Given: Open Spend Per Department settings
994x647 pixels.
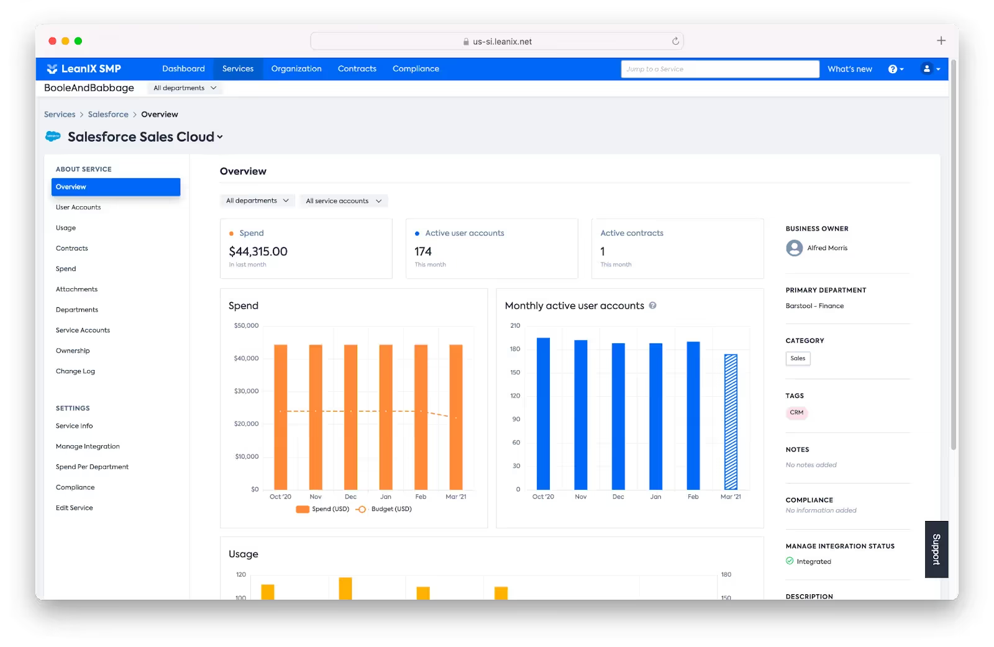Looking at the screenshot, I should [x=92, y=467].
